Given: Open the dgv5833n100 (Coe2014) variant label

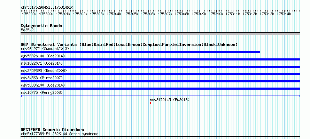Looking at the screenshot, I should tap(43, 85).
